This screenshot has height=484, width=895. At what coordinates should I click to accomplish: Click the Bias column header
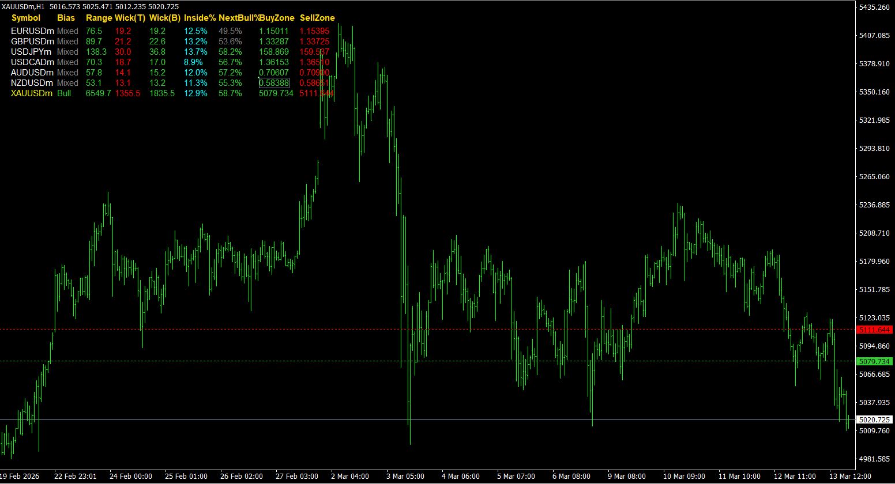coord(66,18)
